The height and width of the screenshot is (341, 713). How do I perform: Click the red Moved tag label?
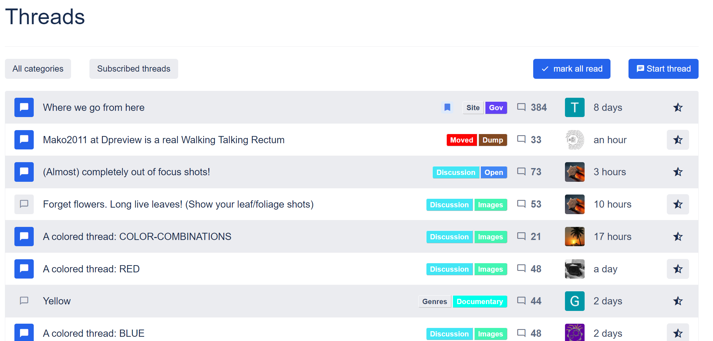[x=461, y=140]
